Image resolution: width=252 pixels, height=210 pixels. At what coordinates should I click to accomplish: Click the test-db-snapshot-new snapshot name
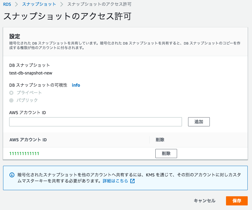[31, 73]
